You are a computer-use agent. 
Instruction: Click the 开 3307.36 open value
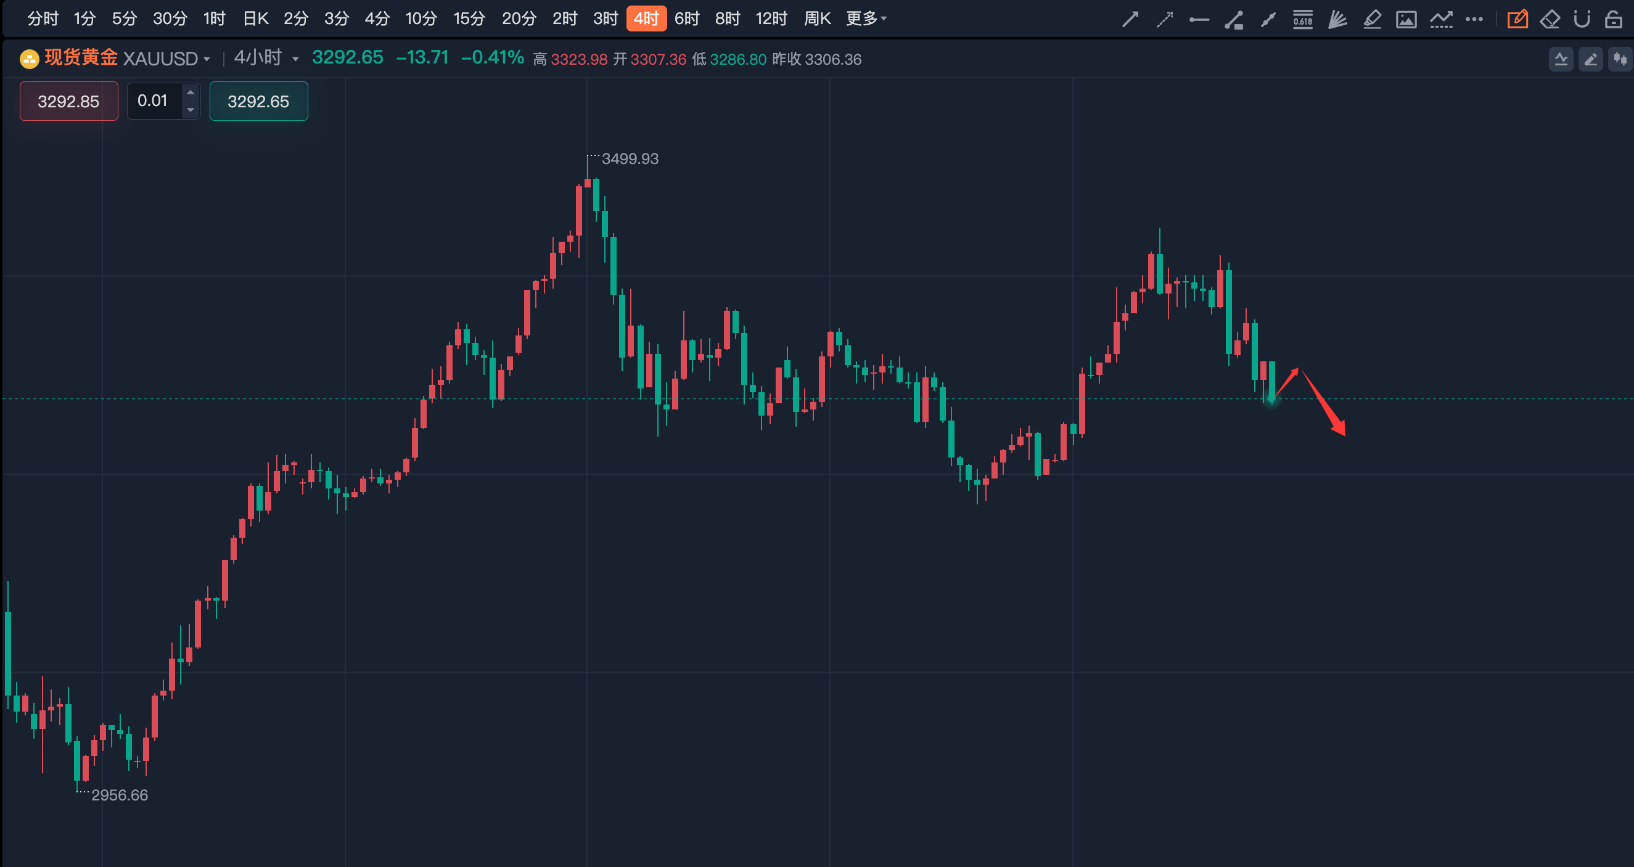[x=650, y=60]
